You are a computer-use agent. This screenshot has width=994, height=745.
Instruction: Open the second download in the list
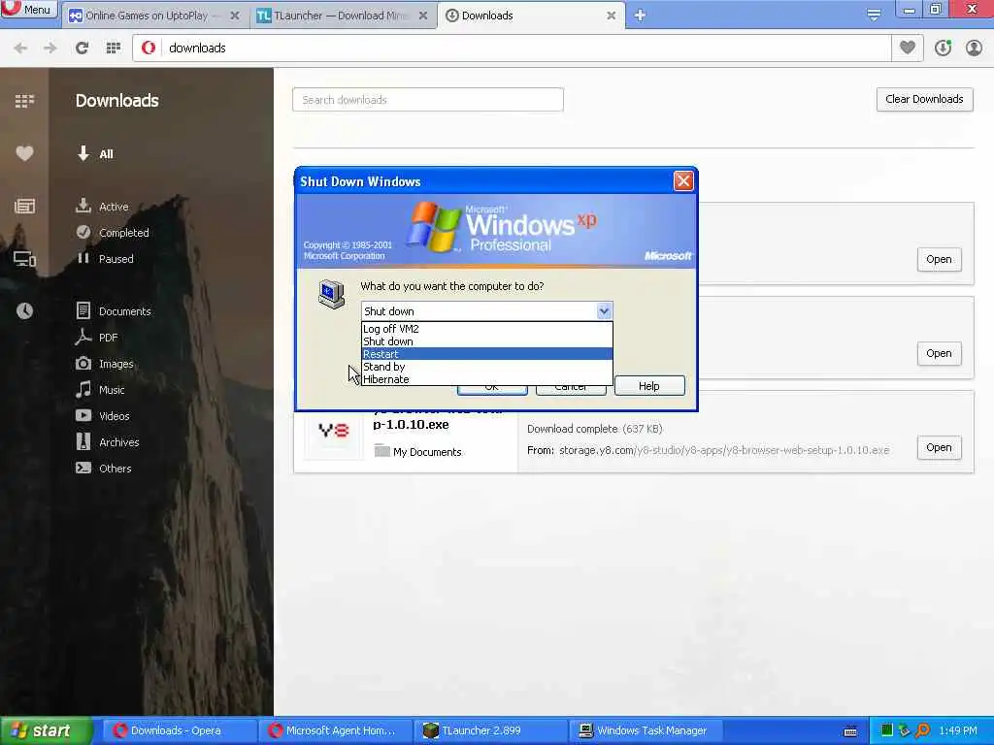point(939,353)
